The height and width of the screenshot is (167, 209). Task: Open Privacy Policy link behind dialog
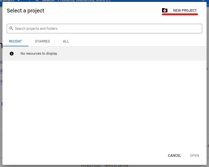[x=91, y=166]
